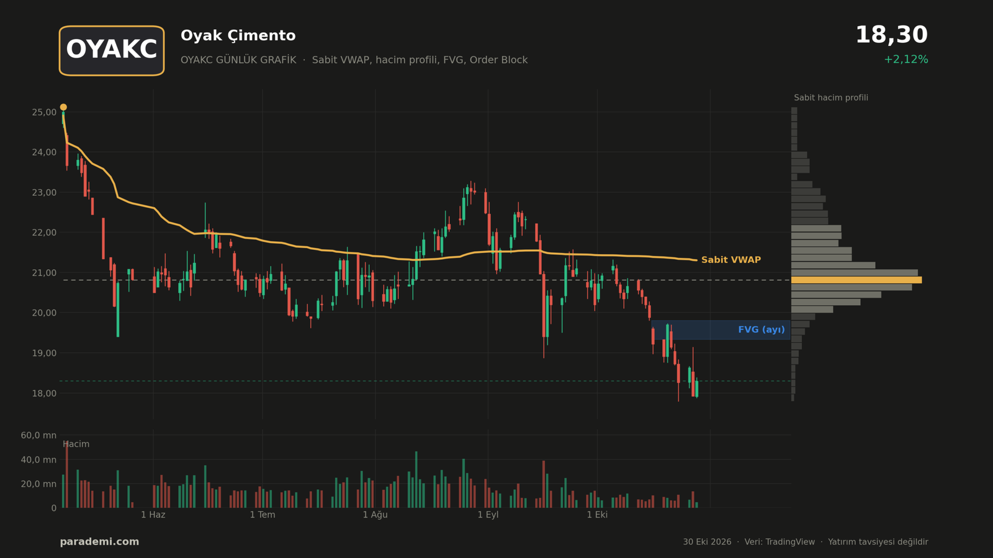The image size is (993, 558).
Task: Click the orange VWAP anchor dot
Action: point(63,107)
